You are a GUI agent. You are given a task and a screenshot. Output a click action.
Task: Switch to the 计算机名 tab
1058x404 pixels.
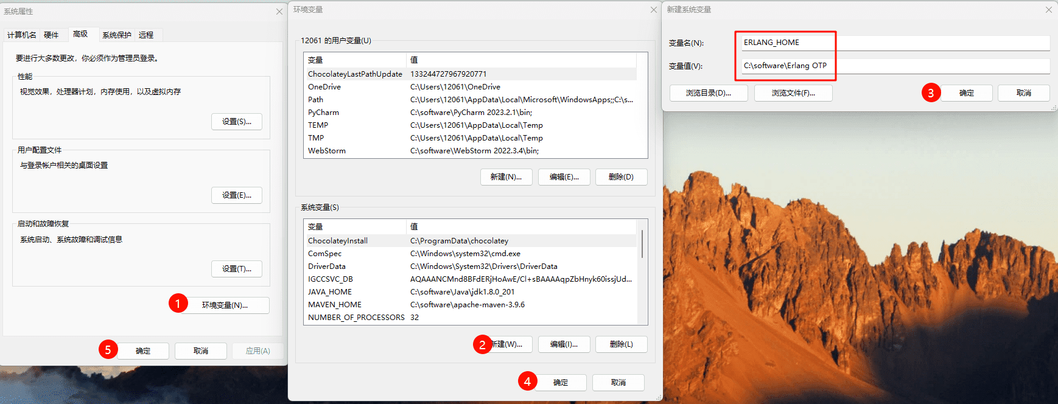21,35
